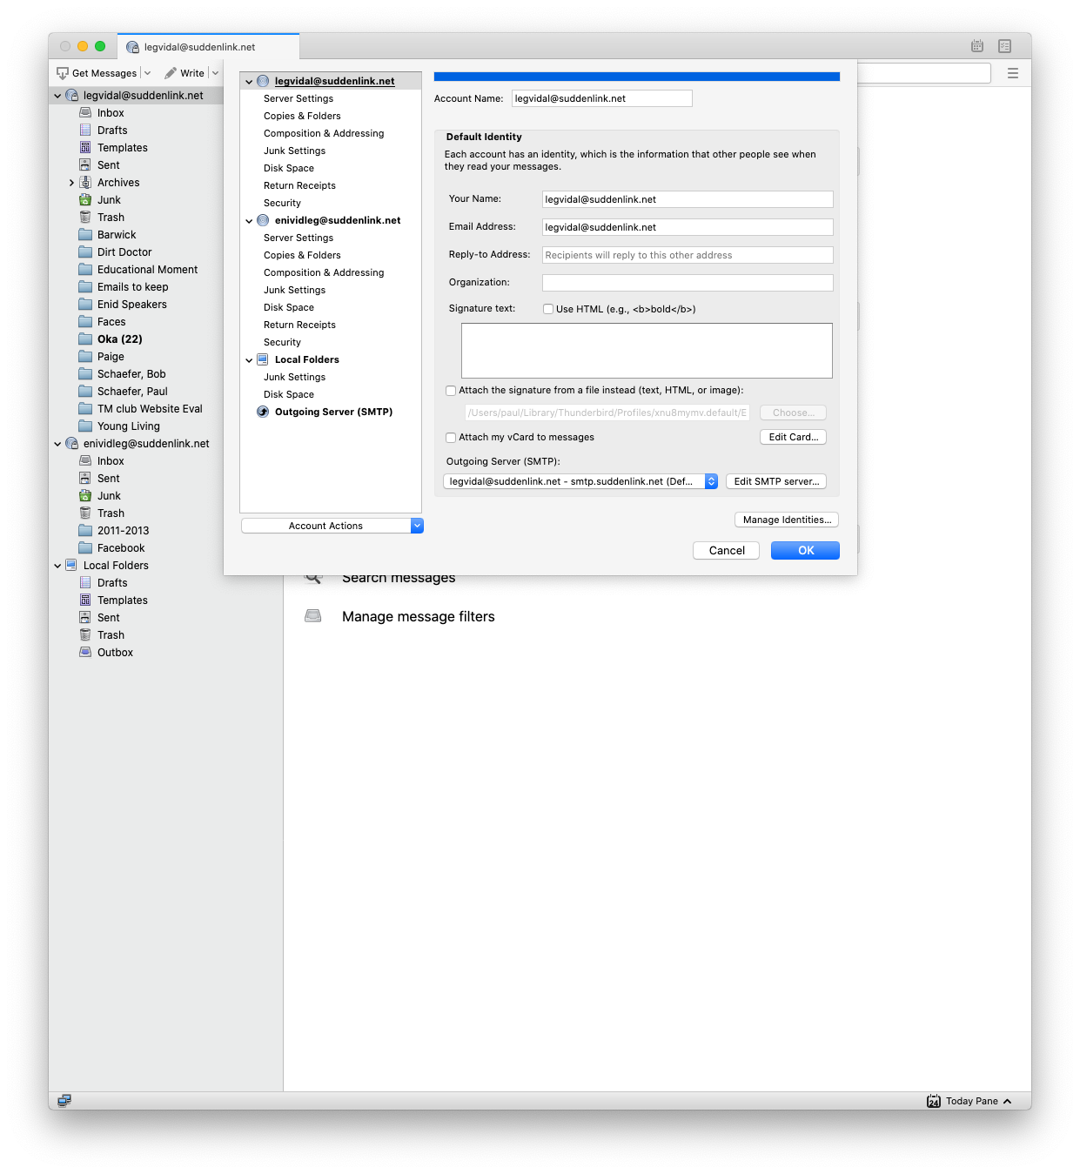
Task: Click the Cancel button
Action: 727,550
